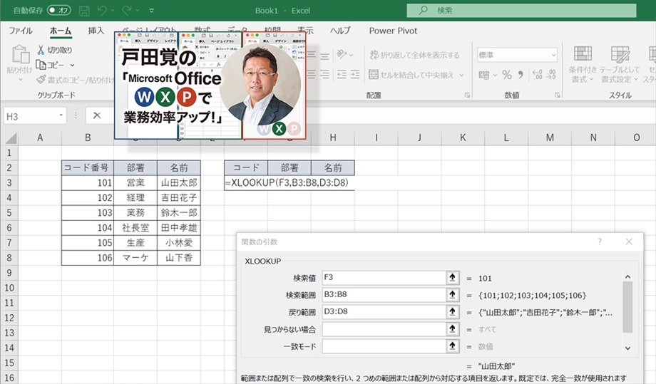
Task: Click the Paste clipboard icon
Action: (x=20, y=54)
